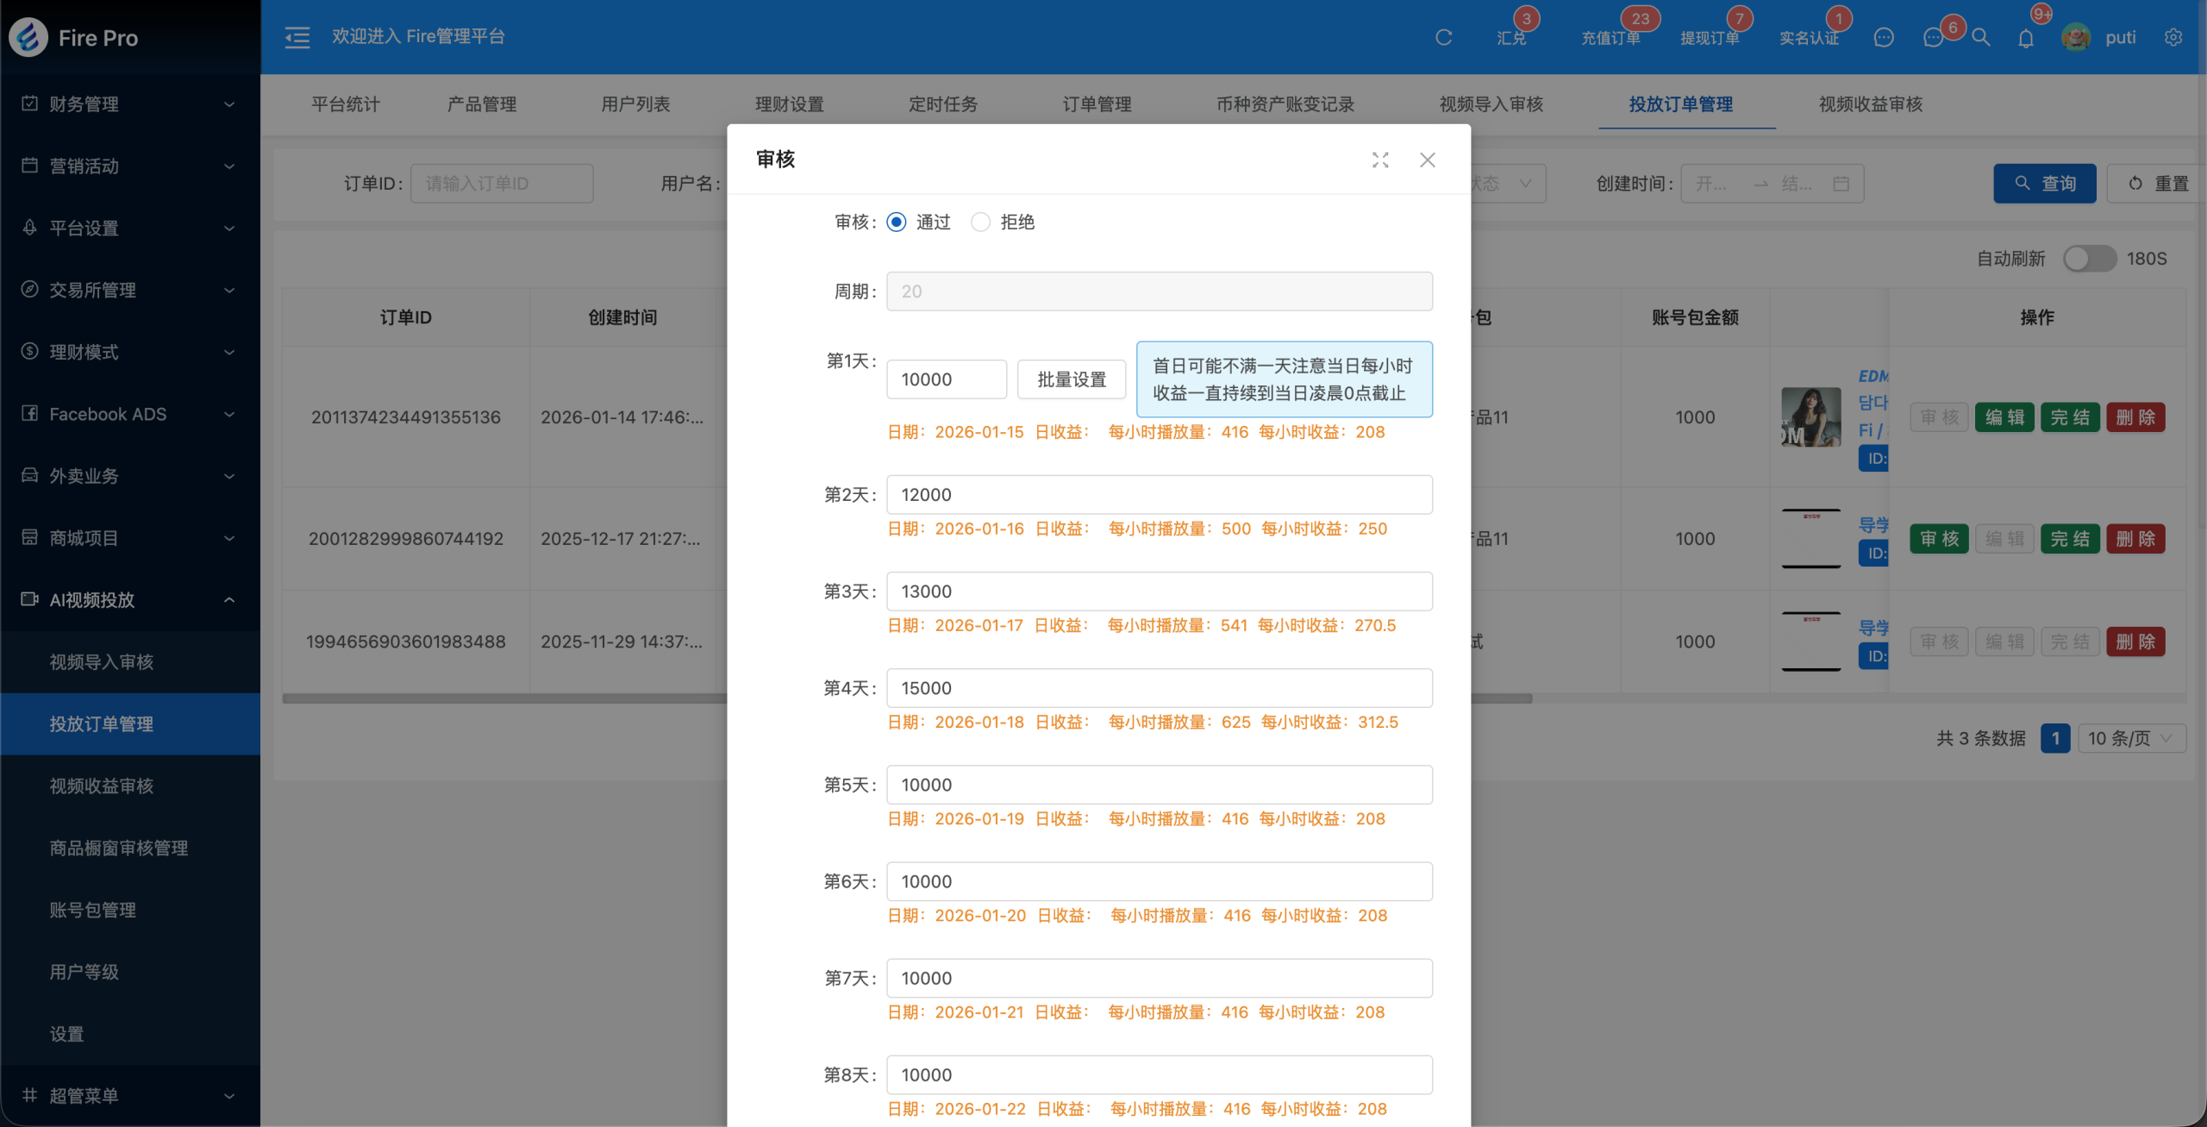The image size is (2207, 1127).
Task: Click the 充值订单 badge shortcut
Action: tap(1610, 37)
